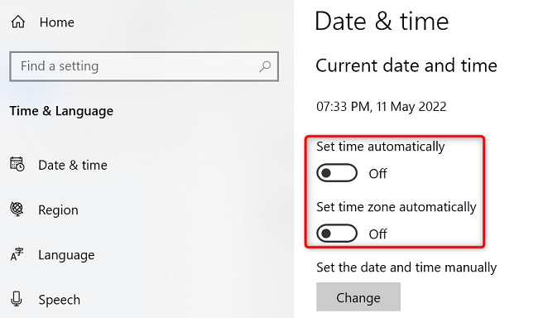
Task: Select the Speech microphone icon
Action: pyautogui.click(x=16, y=299)
